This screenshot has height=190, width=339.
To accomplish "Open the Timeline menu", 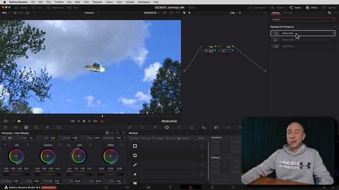I will click(59, 2).
